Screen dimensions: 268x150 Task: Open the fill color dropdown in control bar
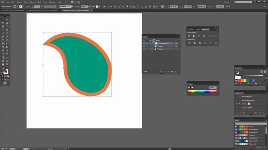(x=17, y=7)
